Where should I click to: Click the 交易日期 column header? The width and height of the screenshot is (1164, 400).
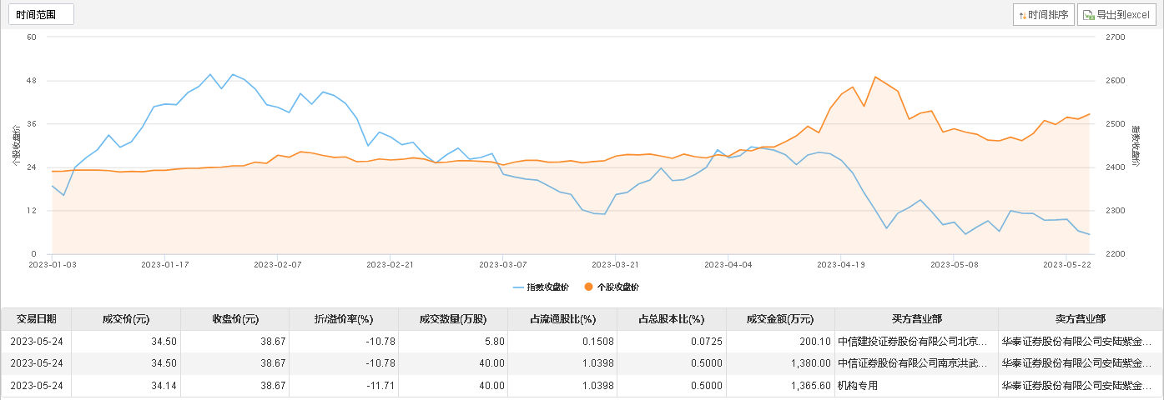click(x=37, y=319)
